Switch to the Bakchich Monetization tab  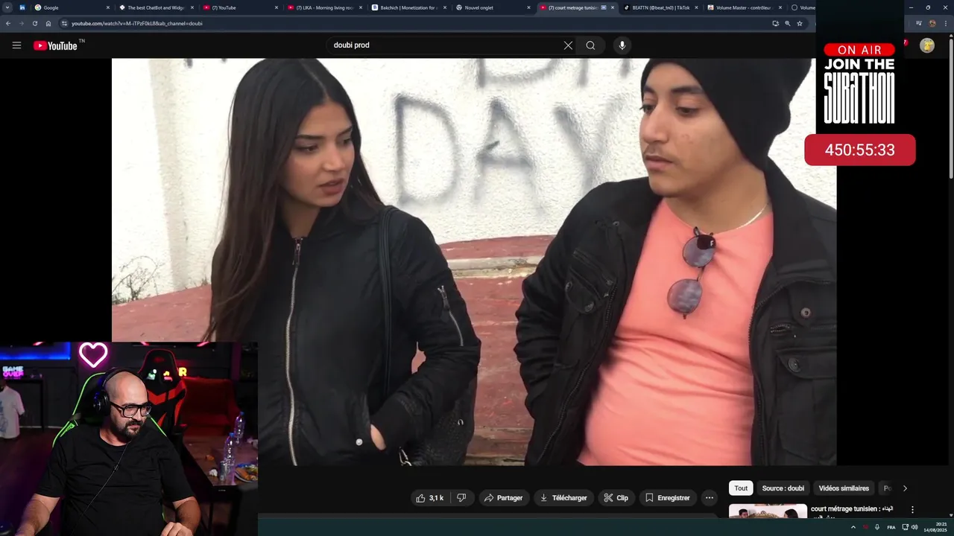click(x=408, y=7)
